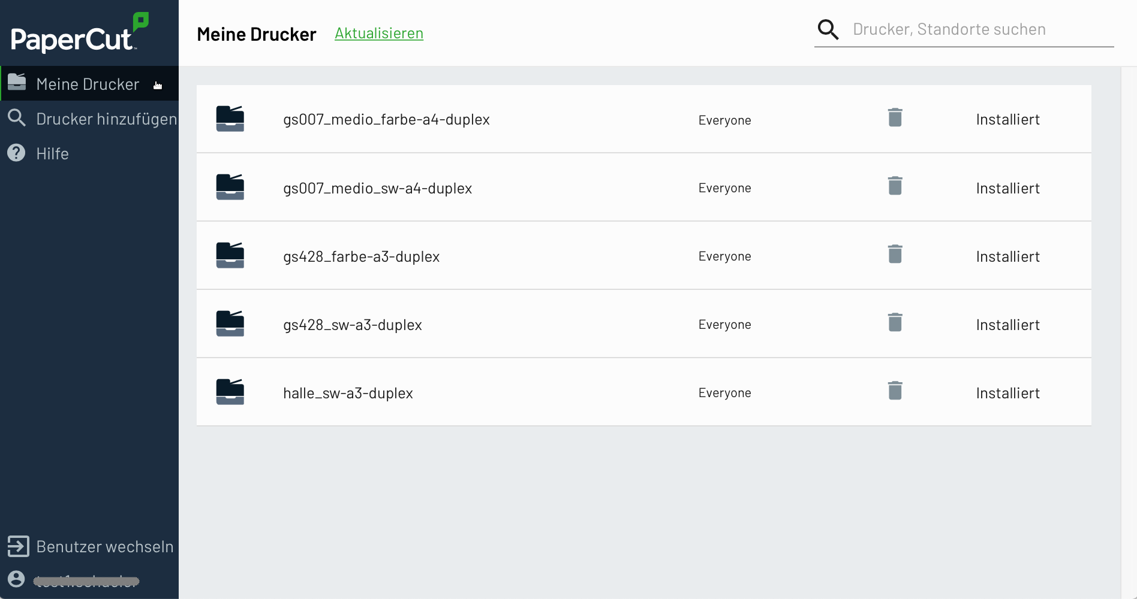Remove gs428_farbe-a3-duplex with trash icon
Image resolution: width=1137 pixels, height=599 pixels.
[x=895, y=255]
